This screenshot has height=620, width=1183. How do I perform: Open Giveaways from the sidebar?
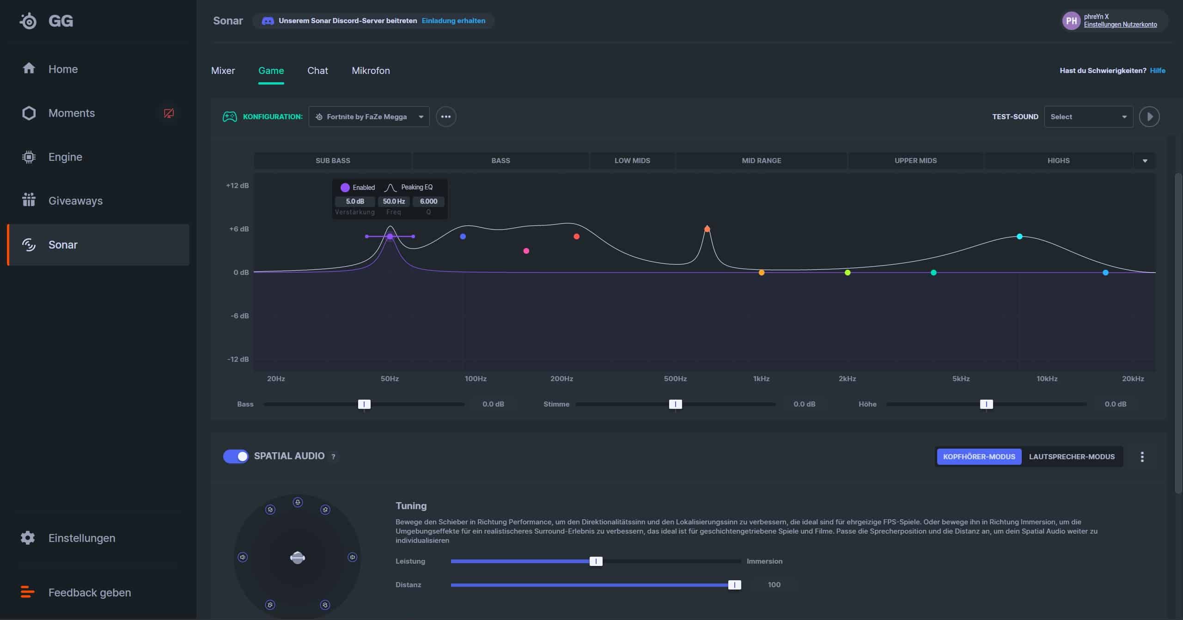(x=75, y=201)
